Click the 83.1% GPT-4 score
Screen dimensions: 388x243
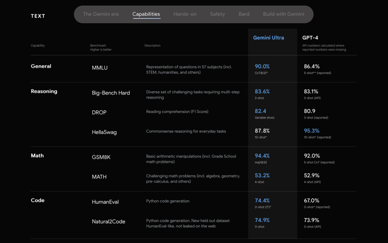click(x=311, y=91)
